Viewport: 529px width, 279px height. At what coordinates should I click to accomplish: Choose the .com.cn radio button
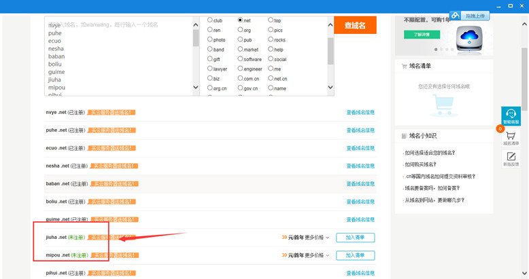pos(240,78)
